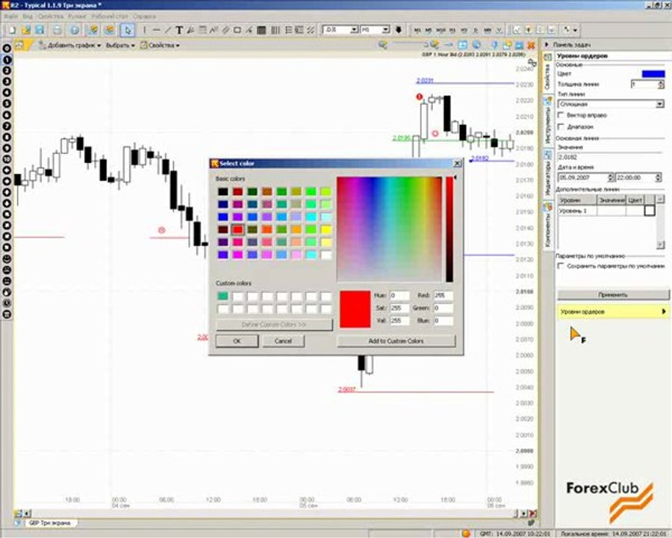The width and height of the screenshot is (672, 538).
Task: Click the printer icon in toolbar
Action: 57,30
